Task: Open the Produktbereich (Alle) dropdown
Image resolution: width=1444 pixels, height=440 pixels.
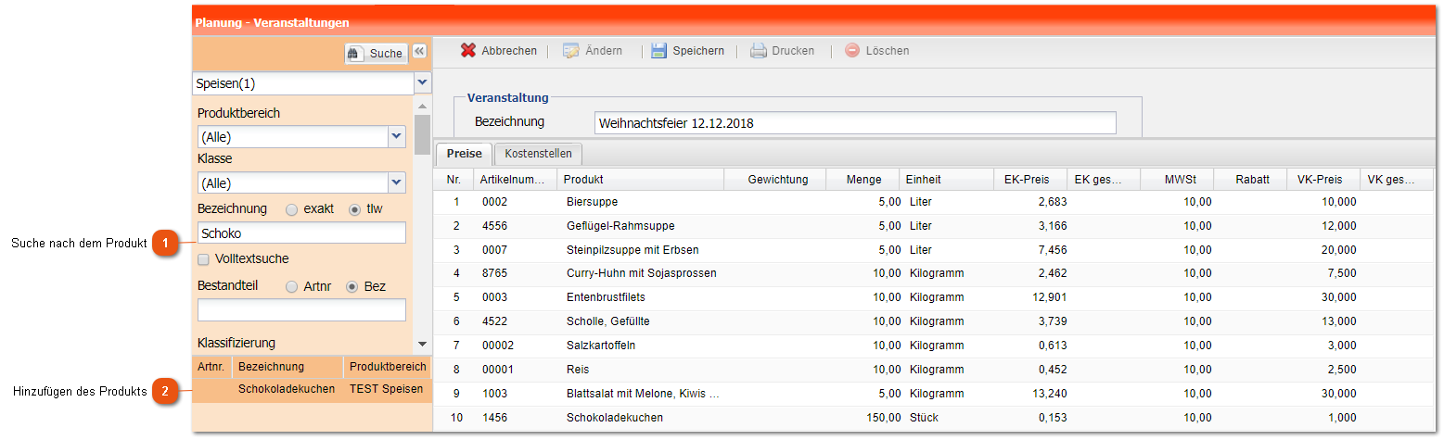Action: tap(397, 137)
